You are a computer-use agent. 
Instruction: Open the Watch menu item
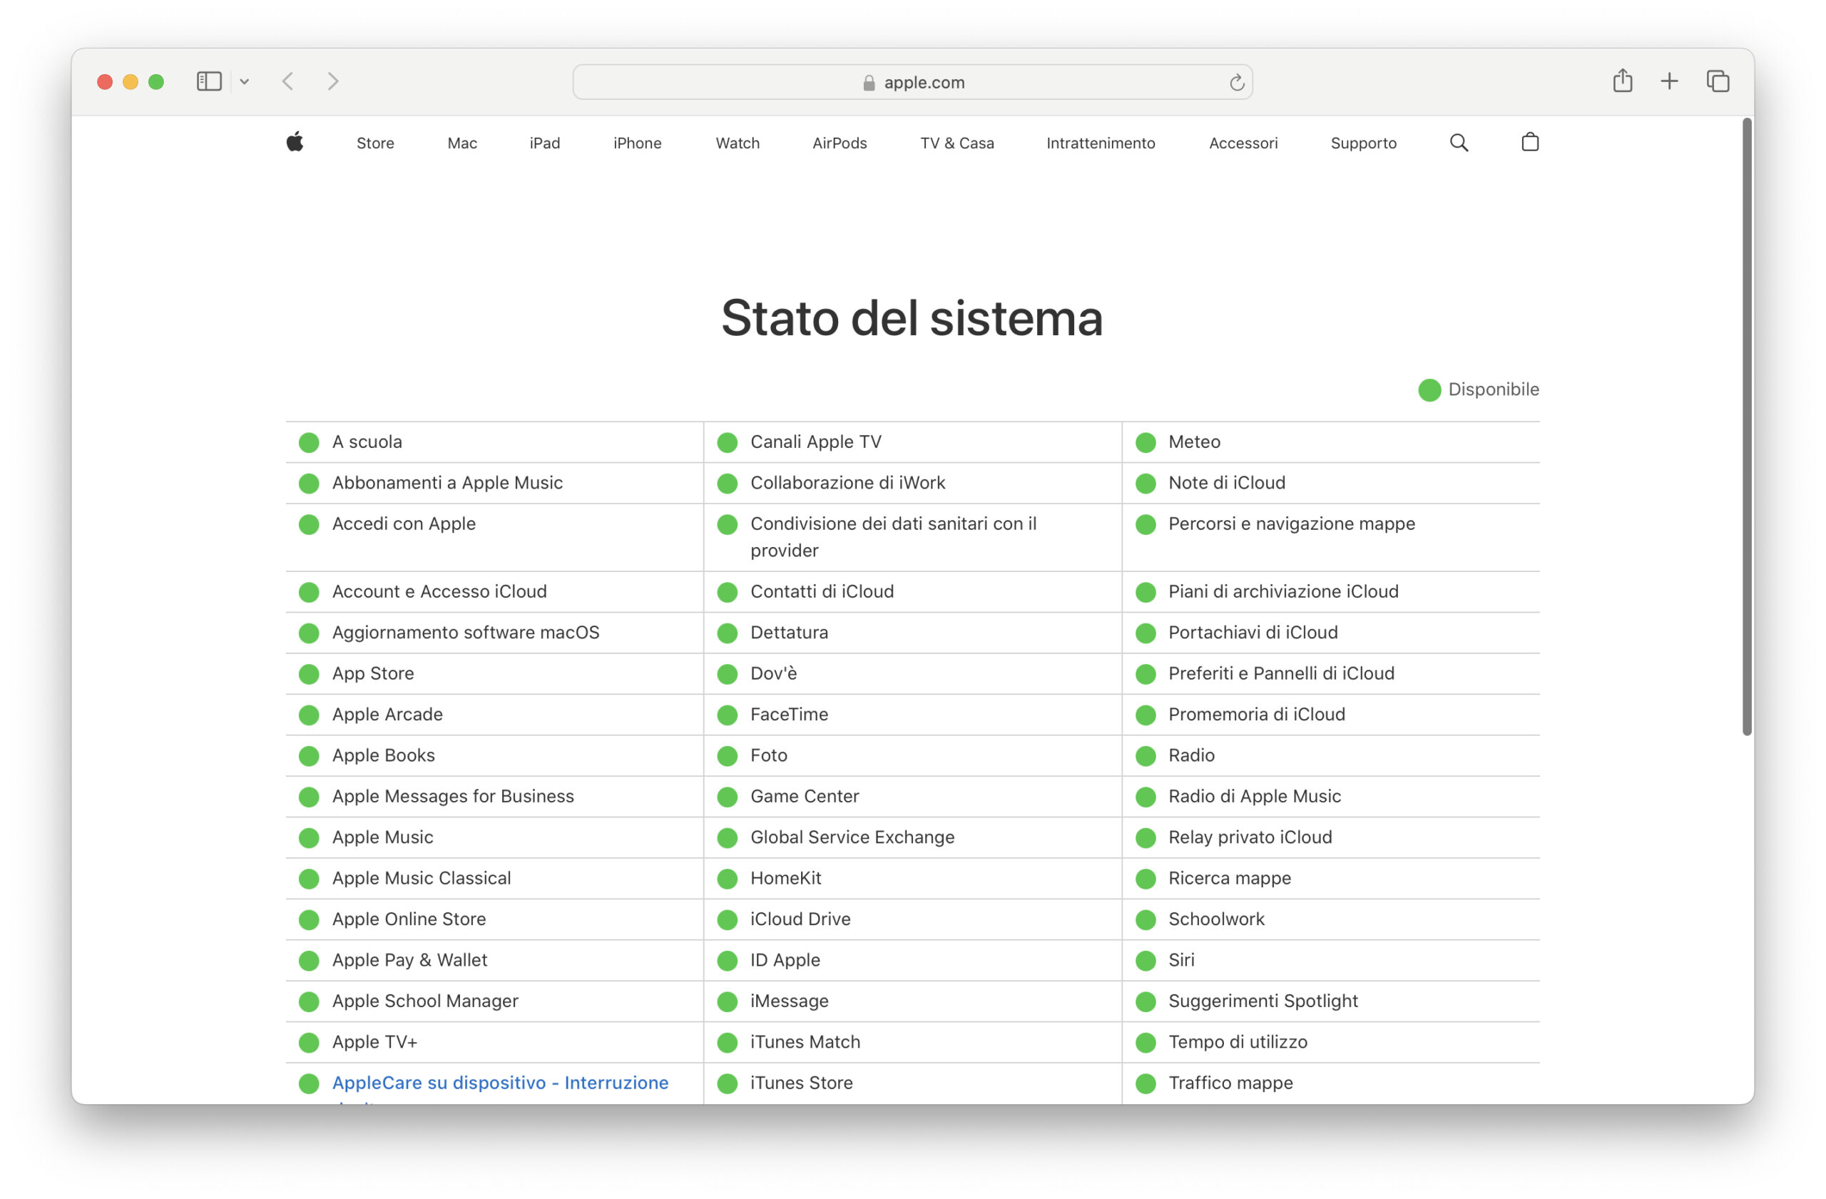[x=738, y=143]
